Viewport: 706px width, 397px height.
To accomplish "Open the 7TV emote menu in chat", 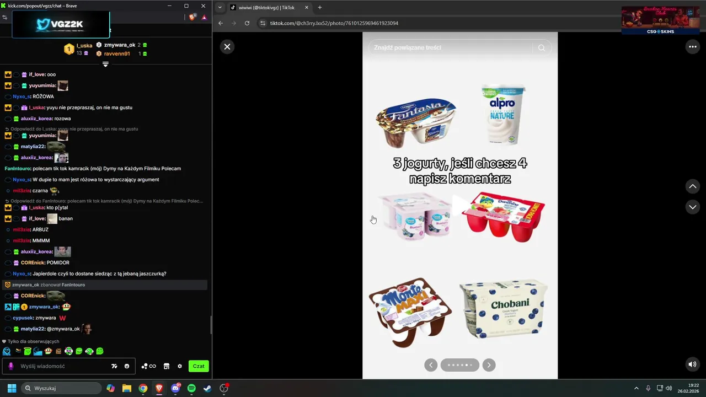I will click(x=114, y=366).
